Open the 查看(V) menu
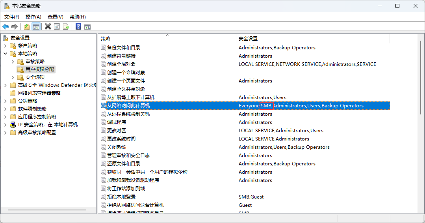This screenshot has height=223, width=425. tap(55, 17)
